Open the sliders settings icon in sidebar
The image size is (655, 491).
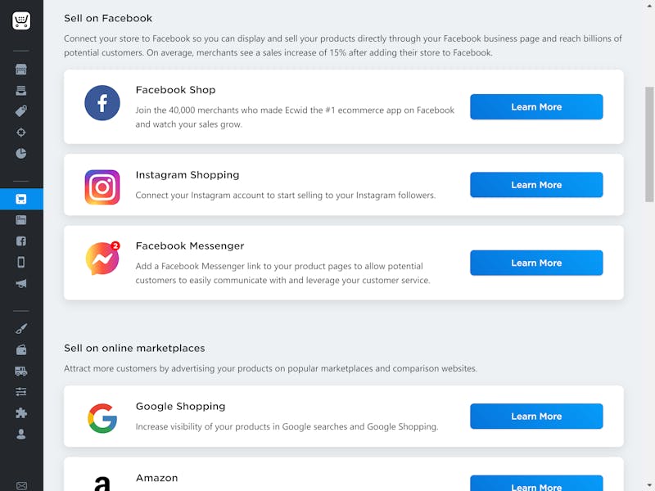[21, 392]
